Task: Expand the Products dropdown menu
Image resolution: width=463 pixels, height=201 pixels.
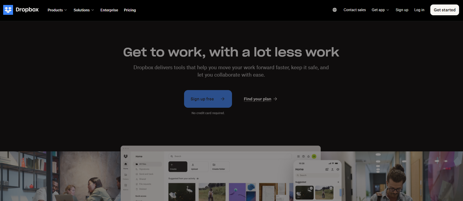Action: 57,10
